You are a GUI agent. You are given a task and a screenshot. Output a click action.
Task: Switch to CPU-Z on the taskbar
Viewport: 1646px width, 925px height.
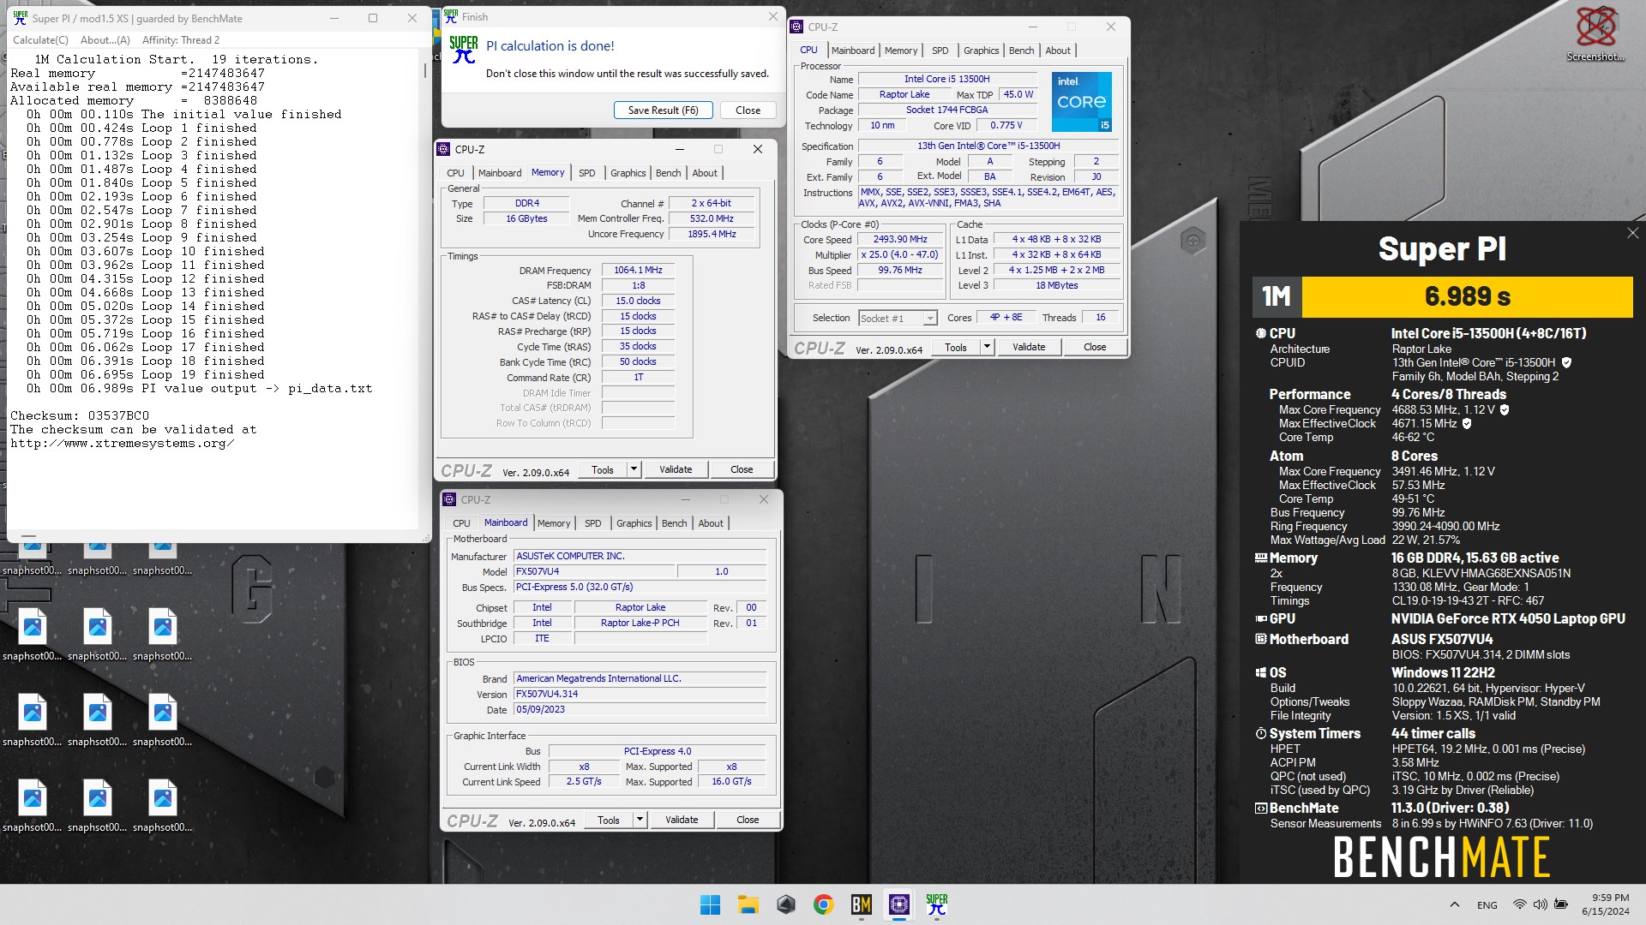(x=899, y=904)
